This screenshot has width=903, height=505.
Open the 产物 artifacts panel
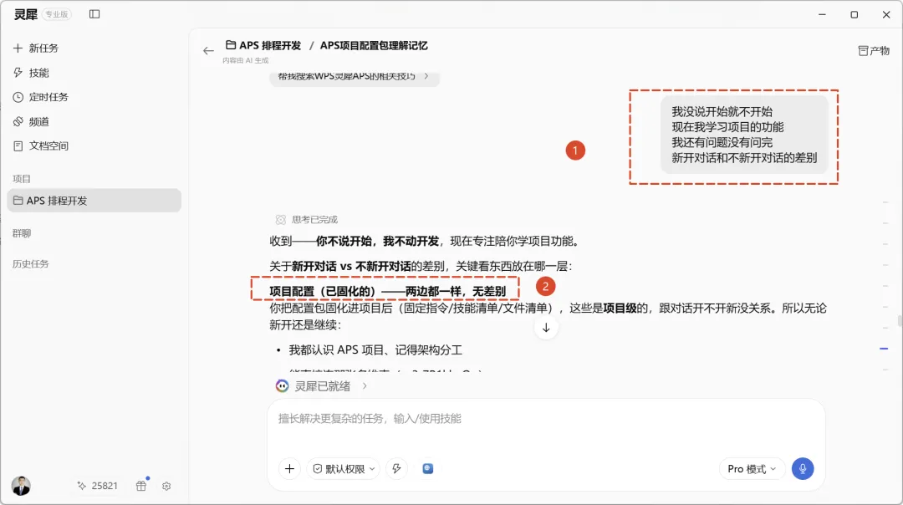click(x=874, y=51)
